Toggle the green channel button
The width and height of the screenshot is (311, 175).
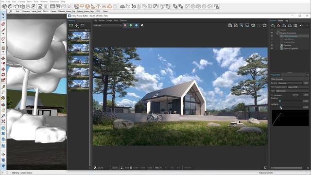point(131,25)
